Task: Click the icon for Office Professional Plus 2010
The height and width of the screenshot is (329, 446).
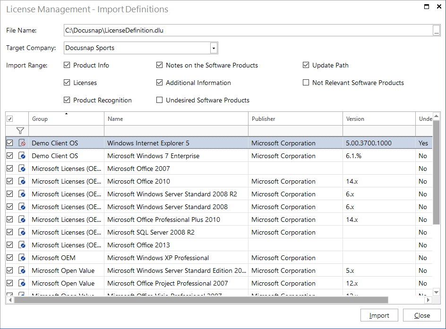Action: pyautogui.click(x=22, y=219)
